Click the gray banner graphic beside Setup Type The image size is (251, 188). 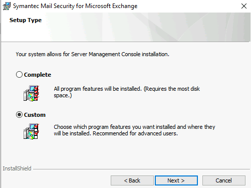147,27
